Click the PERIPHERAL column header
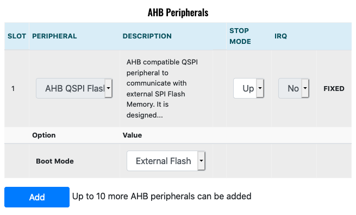Image resolution: width=356 pixels, height=215 pixels. coord(54,36)
